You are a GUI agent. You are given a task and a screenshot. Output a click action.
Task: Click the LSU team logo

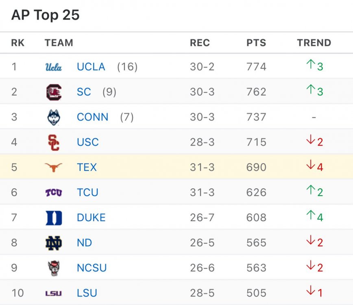(54, 293)
